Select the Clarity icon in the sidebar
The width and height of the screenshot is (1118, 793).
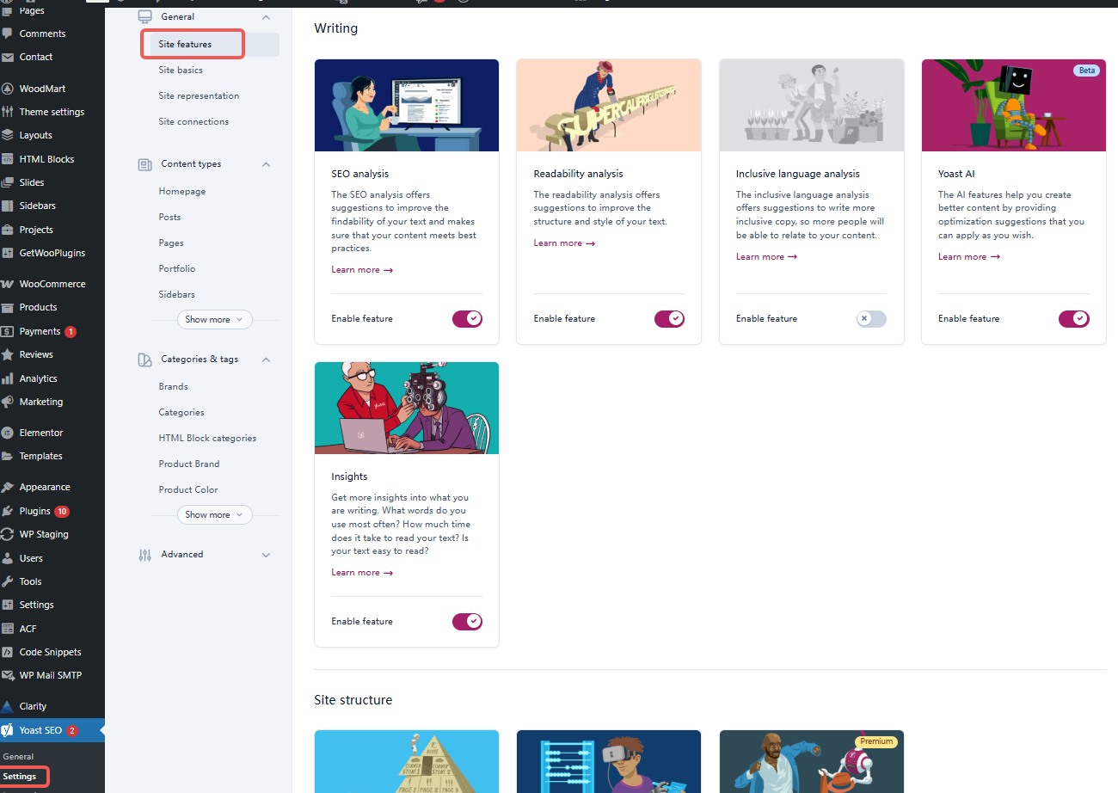coord(8,705)
